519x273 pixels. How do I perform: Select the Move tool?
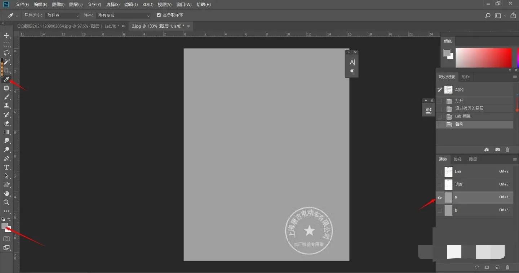pos(6,35)
